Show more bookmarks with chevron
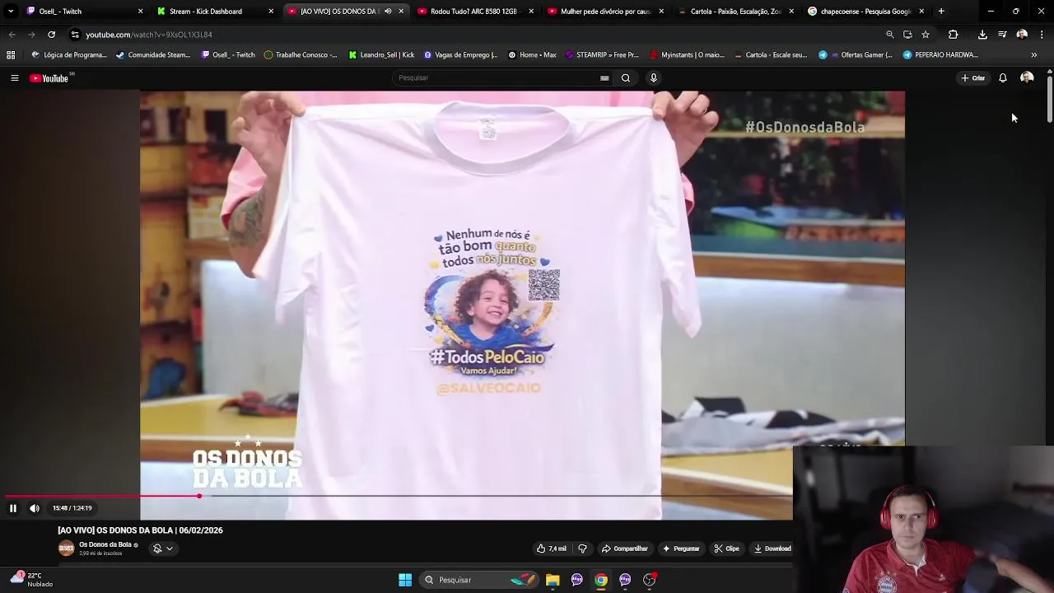 (x=1034, y=55)
